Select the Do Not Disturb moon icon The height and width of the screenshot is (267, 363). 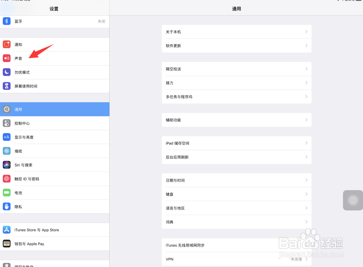click(7, 72)
